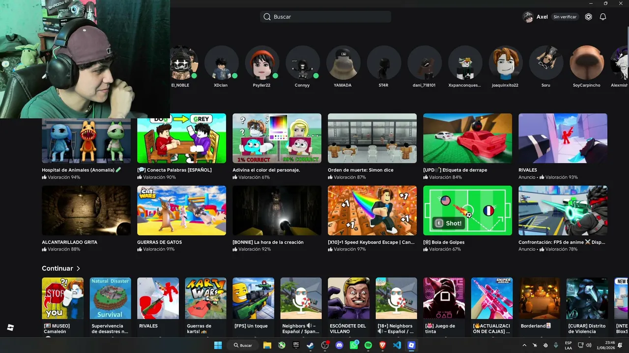This screenshot has height=353, width=629.
Task: Click YAMADA's avatar in the friends row
Action: tap(343, 63)
